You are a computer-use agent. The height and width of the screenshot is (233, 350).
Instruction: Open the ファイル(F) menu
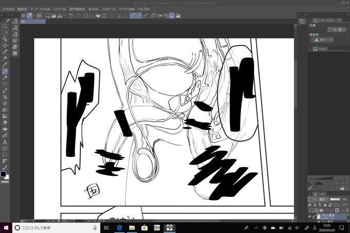pos(8,9)
